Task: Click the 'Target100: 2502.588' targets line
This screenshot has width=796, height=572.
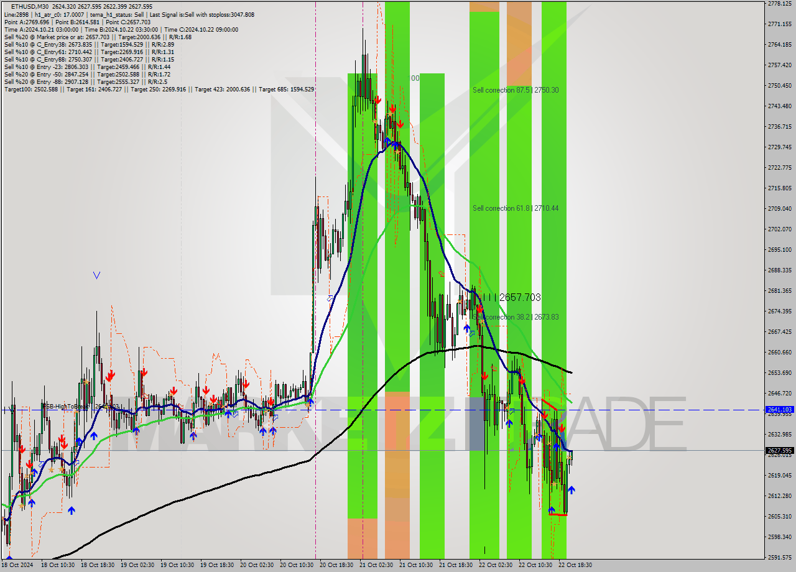Action: coord(159,89)
